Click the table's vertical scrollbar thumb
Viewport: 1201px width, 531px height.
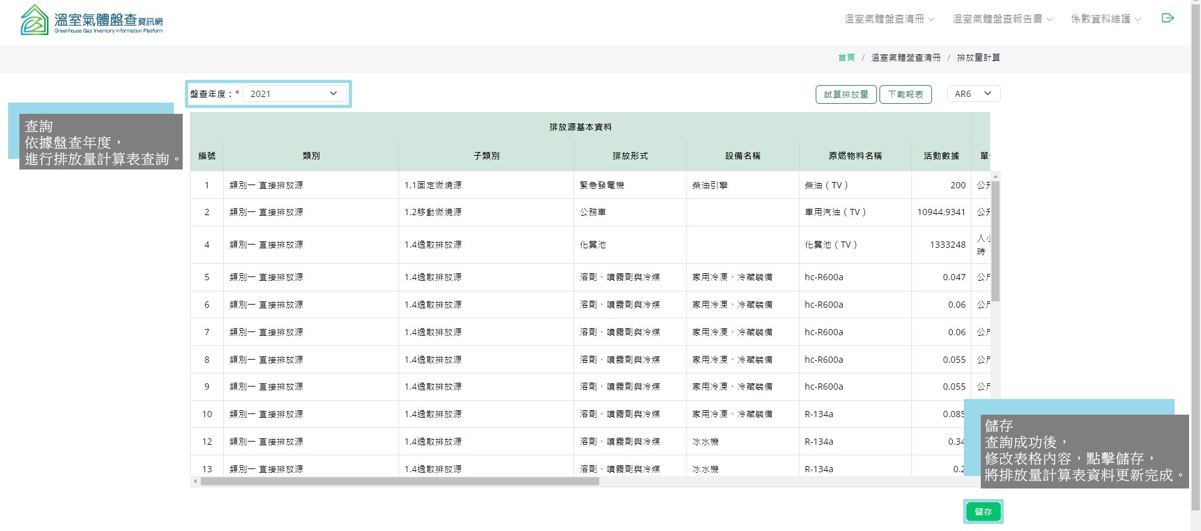996,241
